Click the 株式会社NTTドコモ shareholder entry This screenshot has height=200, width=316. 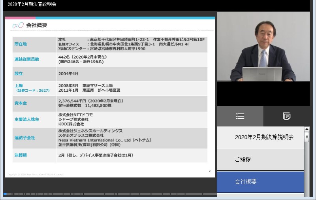[75, 115]
